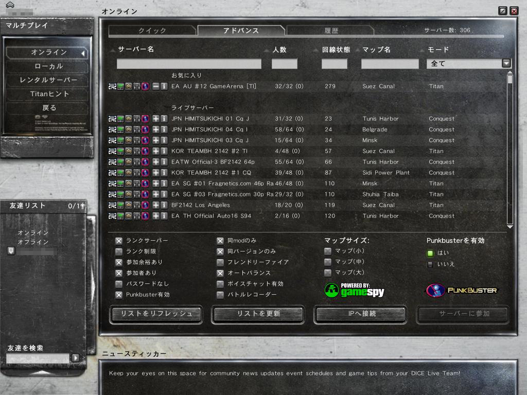Select Punkbuster いいえ radio option
Image resolution: width=527 pixels, height=395 pixels.
(430, 264)
